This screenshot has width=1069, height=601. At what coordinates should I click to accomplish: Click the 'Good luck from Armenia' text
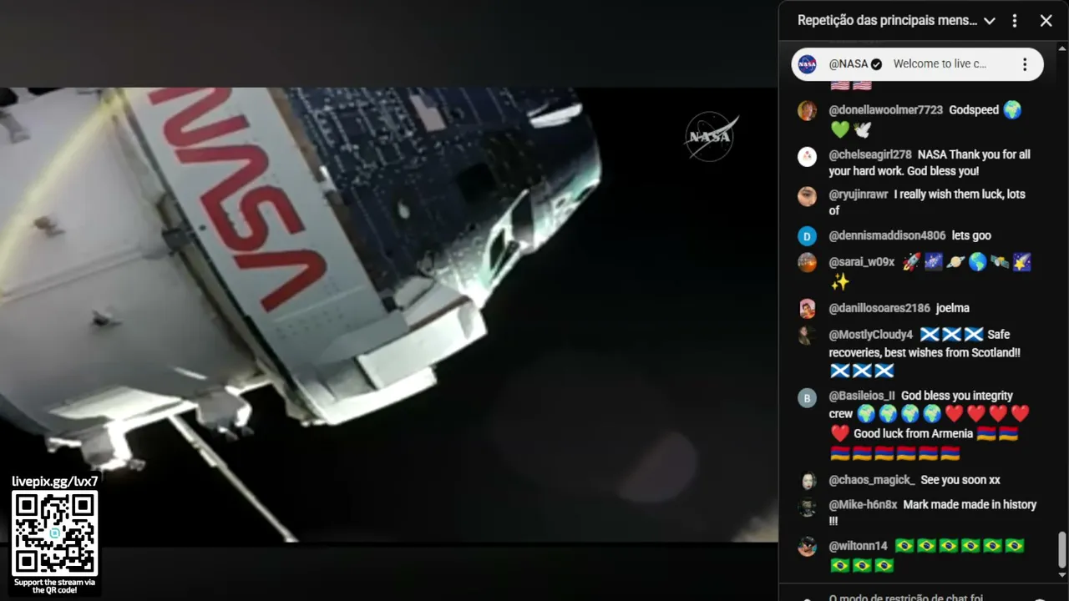tap(913, 434)
